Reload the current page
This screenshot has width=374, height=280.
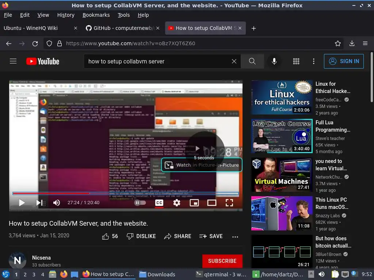(x=35, y=43)
